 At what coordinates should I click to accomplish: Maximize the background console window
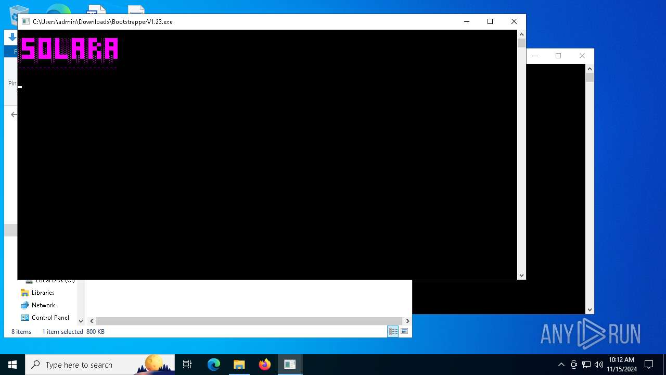(x=558, y=56)
